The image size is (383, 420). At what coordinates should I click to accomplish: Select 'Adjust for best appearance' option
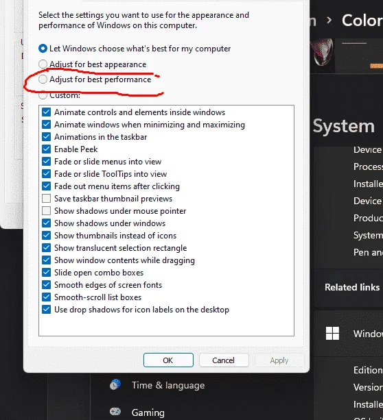point(43,64)
